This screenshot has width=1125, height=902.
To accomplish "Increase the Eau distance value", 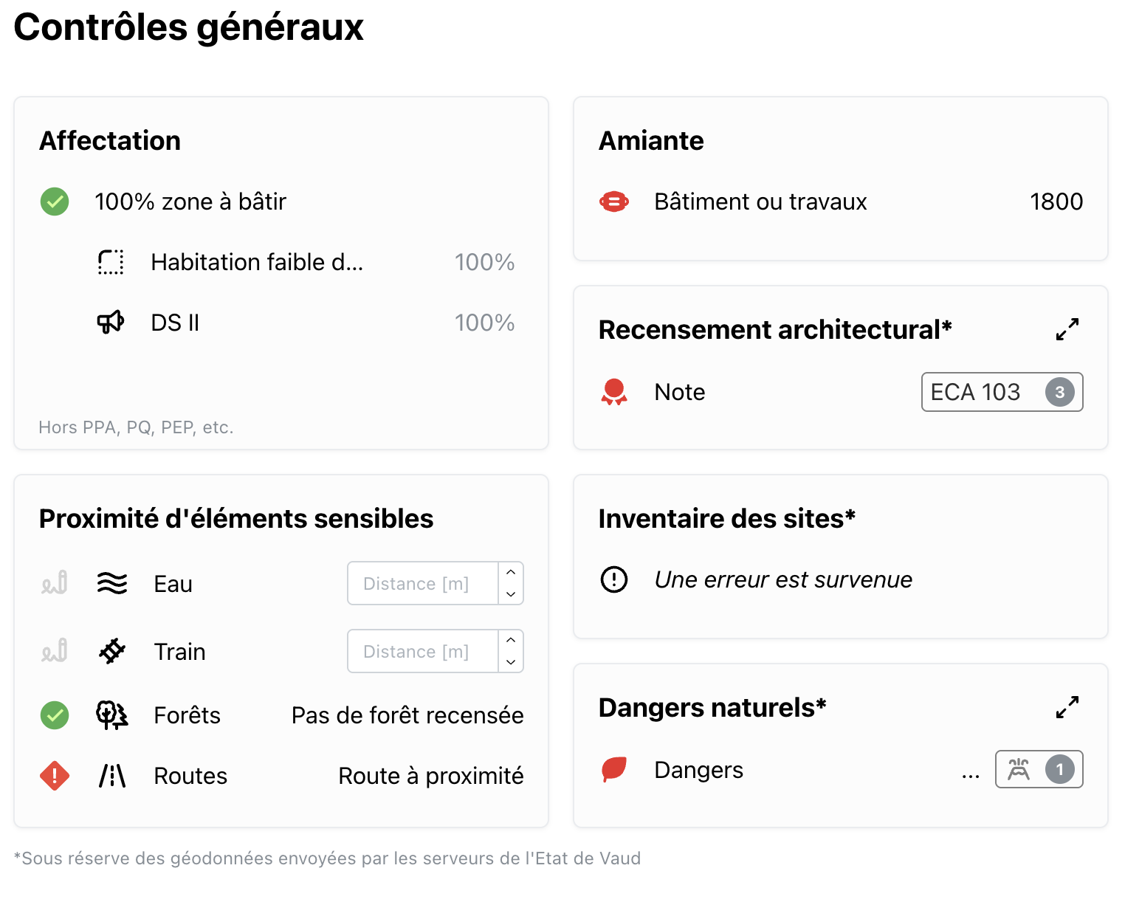I will (511, 574).
